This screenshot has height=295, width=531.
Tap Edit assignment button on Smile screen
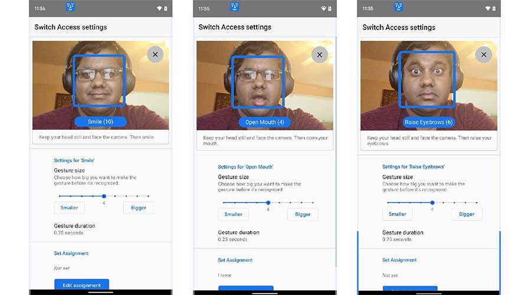[81, 284]
